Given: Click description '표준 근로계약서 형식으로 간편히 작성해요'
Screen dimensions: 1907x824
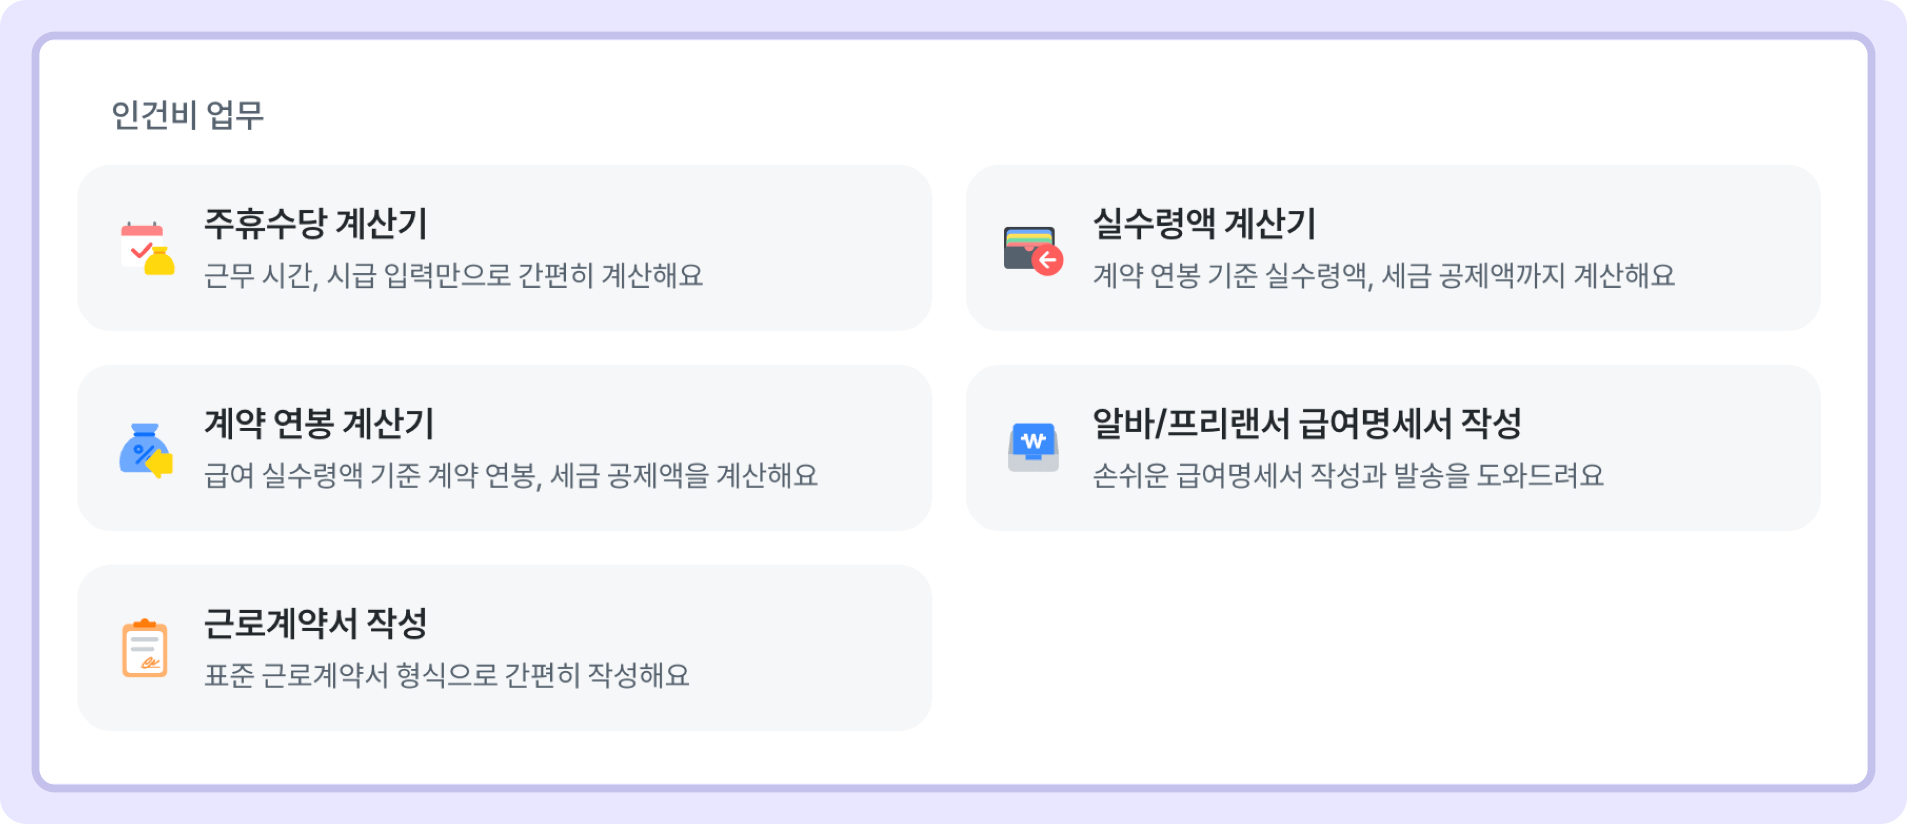Looking at the screenshot, I should click(x=446, y=675).
